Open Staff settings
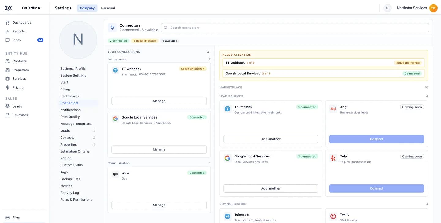 click(64, 82)
